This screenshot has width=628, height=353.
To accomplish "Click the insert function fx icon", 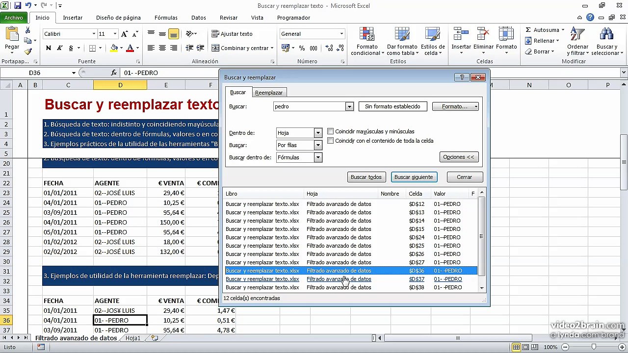I will click(114, 73).
